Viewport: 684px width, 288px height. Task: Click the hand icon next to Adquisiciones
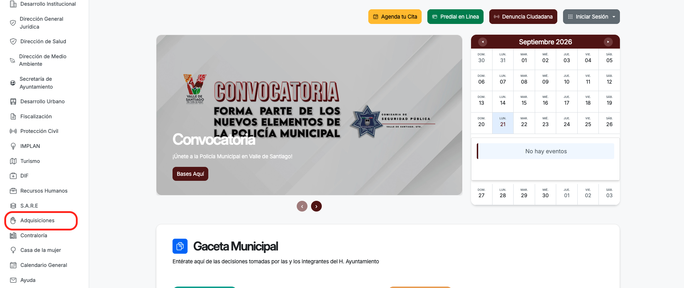13,220
